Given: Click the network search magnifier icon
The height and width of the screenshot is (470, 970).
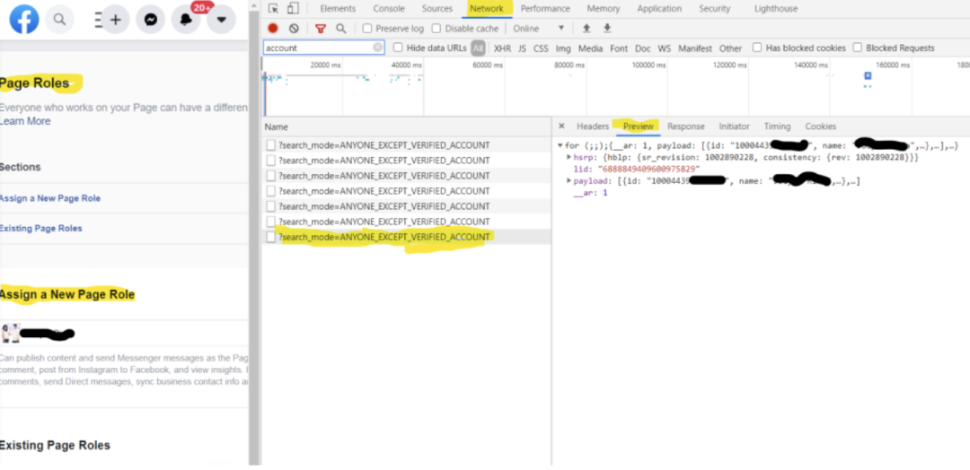Looking at the screenshot, I should (341, 29).
